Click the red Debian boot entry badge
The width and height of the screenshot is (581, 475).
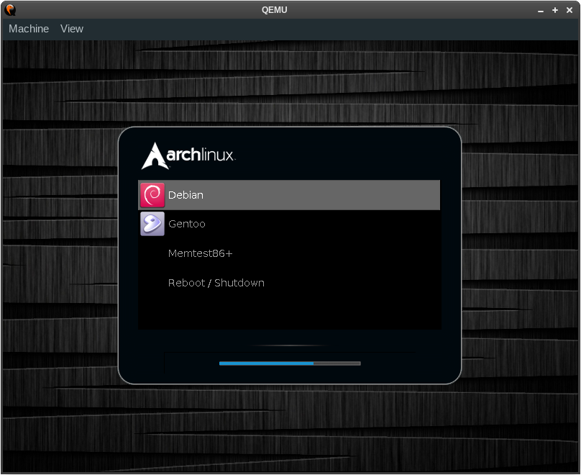pyautogui.click(x=152, y=194)
